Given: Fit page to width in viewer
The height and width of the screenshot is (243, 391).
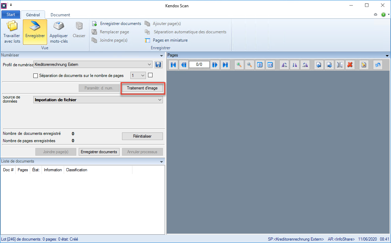Looking at the screenshot, I should pyautogui.click(x=270, y=65).
